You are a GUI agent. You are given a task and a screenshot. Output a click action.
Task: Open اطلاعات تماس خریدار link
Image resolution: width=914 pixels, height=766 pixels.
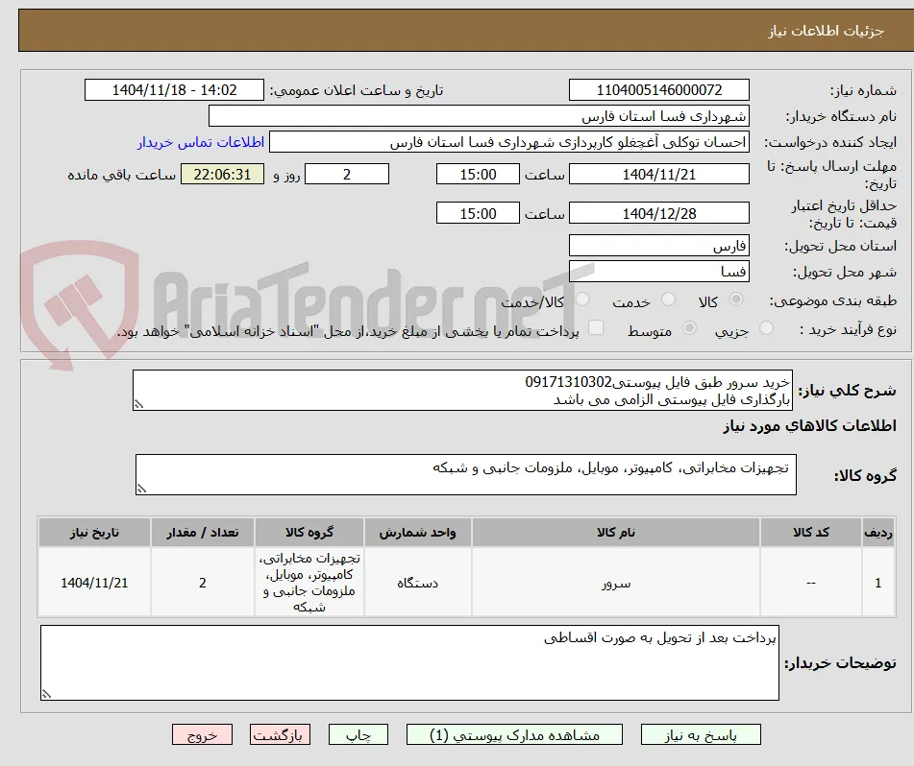point(201,142)
